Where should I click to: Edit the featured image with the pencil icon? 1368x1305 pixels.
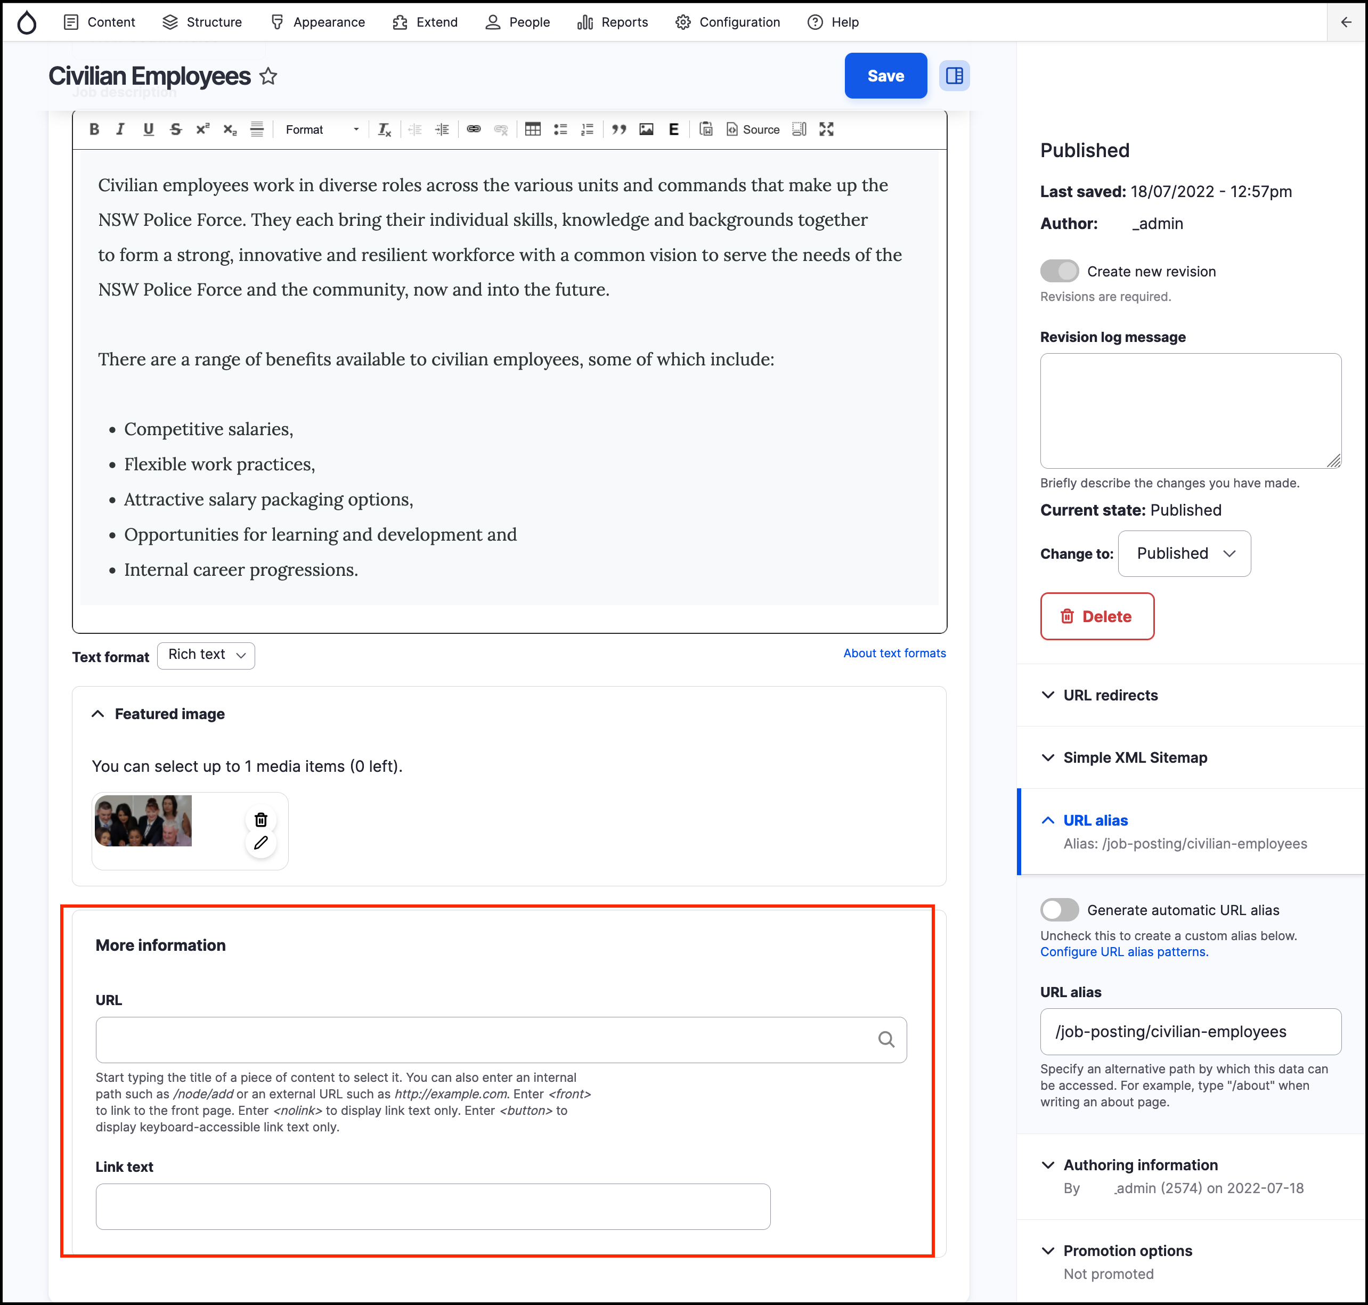261,843
